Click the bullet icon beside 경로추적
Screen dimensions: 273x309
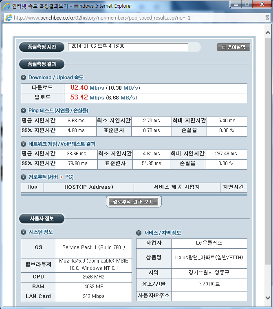pos(24,177)
